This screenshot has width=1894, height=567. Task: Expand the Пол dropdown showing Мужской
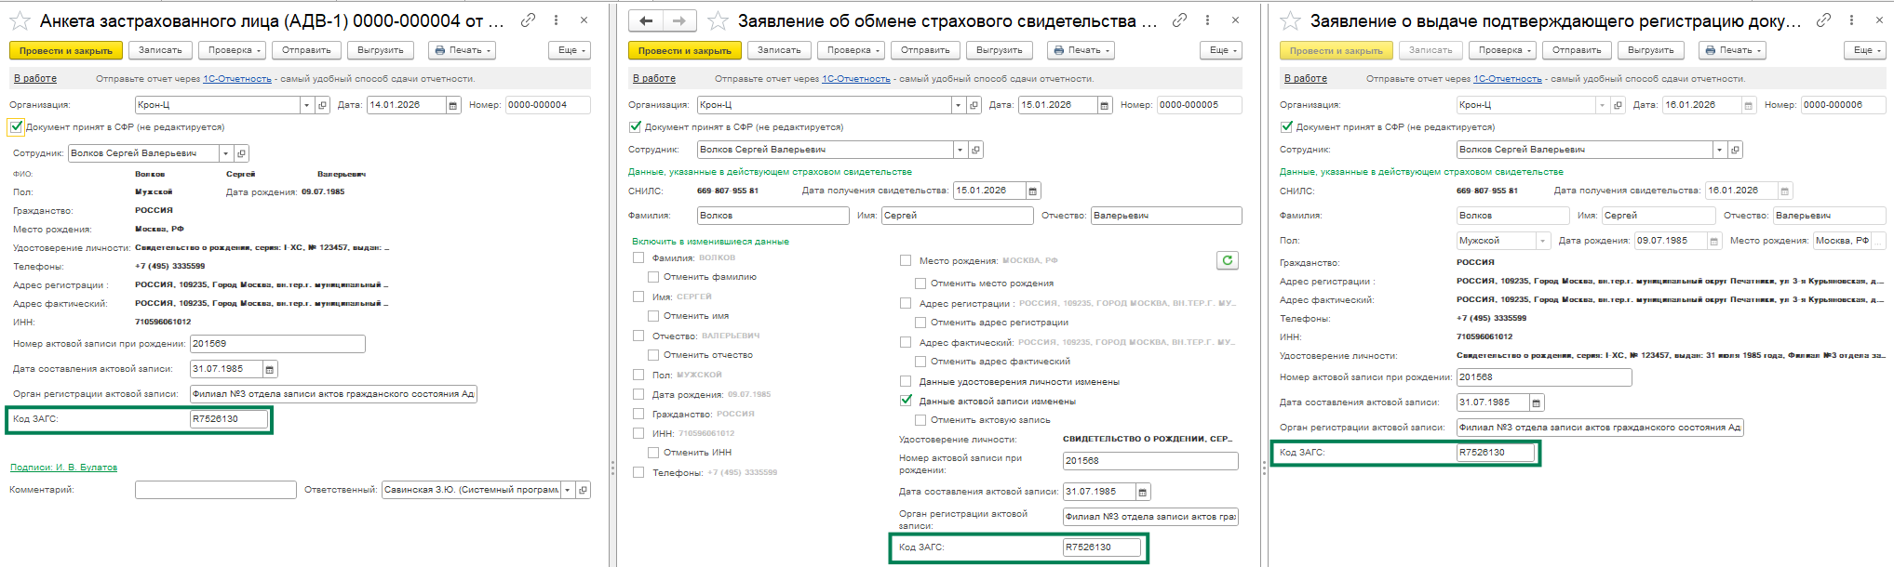pos(1542,241)
